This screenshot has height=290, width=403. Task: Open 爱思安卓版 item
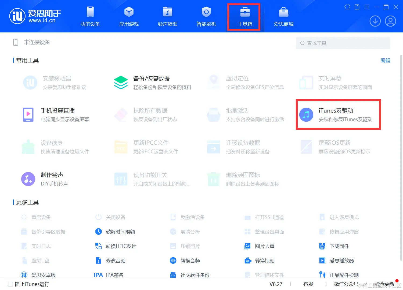(x=38, y=275)
